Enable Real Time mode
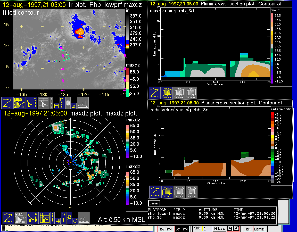This screenshot has width=297, height=232. coord(165,229)
